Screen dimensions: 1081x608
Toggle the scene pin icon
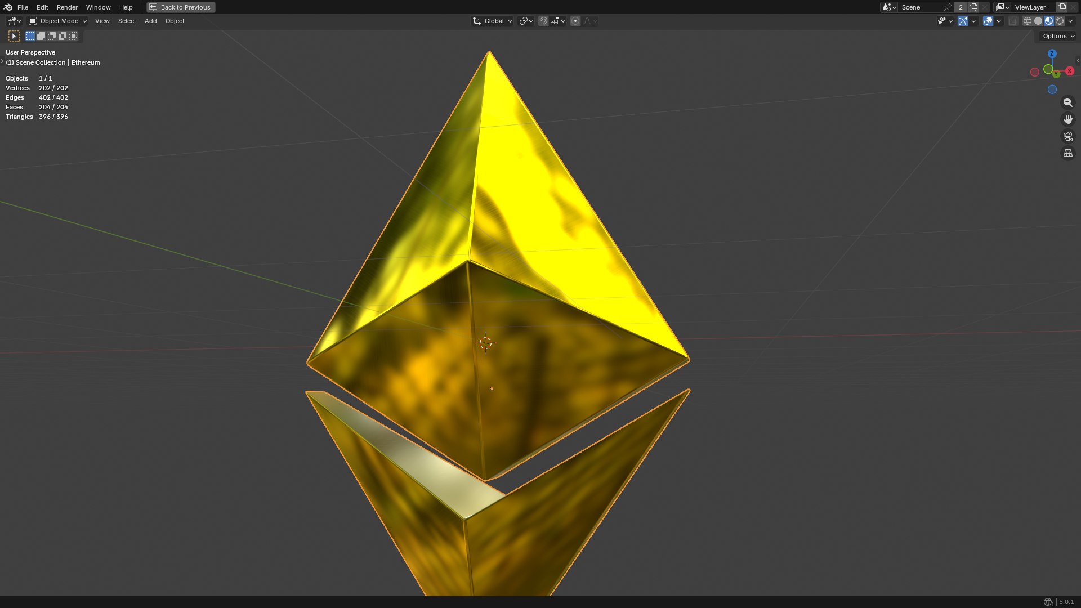(948, 7)
